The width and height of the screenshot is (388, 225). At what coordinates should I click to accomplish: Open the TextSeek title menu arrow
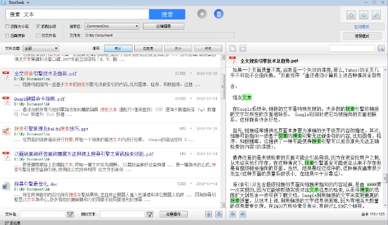click(28, 3)
